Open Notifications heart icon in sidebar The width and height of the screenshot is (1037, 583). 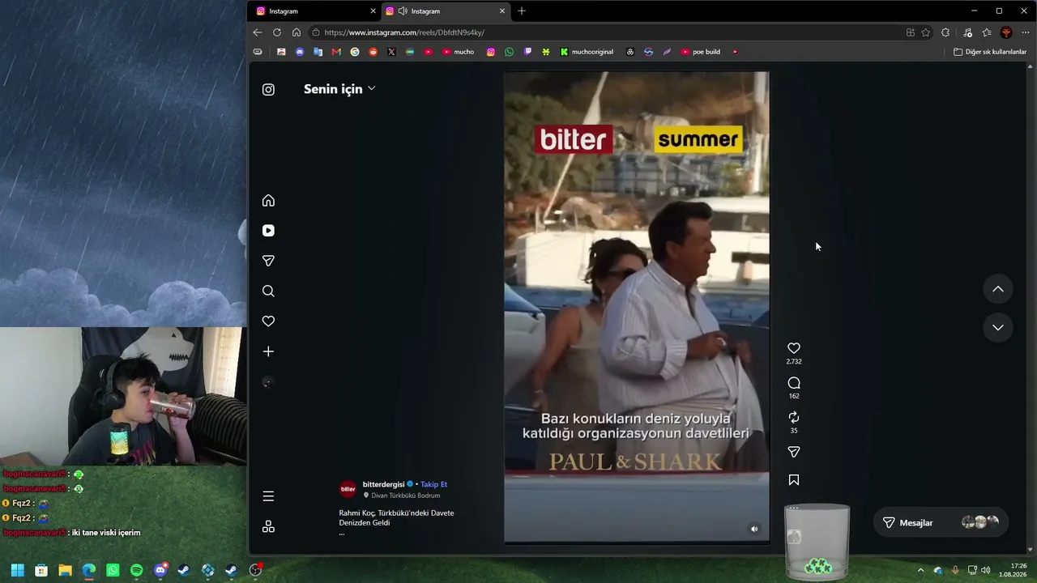(268, 321)
